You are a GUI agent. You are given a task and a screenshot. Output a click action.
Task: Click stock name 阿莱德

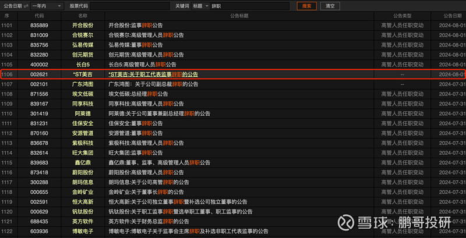click(x=83, y=113)
